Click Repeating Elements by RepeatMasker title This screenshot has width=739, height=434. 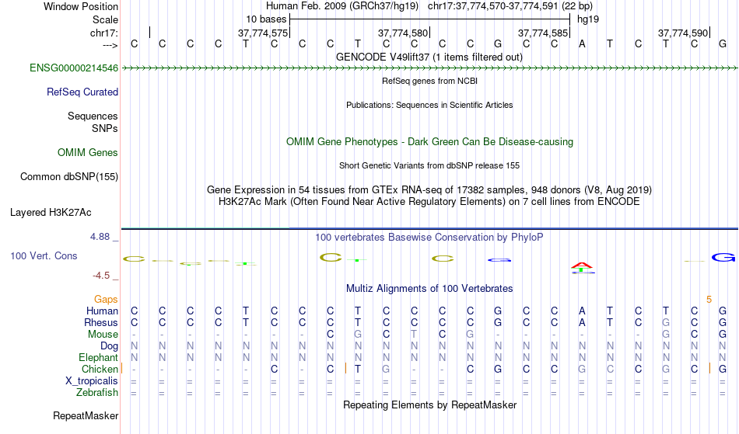click(x=429, y=405)
